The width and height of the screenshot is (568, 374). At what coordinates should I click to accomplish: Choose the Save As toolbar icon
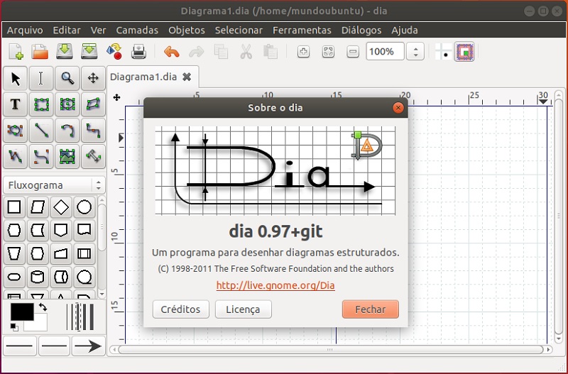(x=89, y=51)
